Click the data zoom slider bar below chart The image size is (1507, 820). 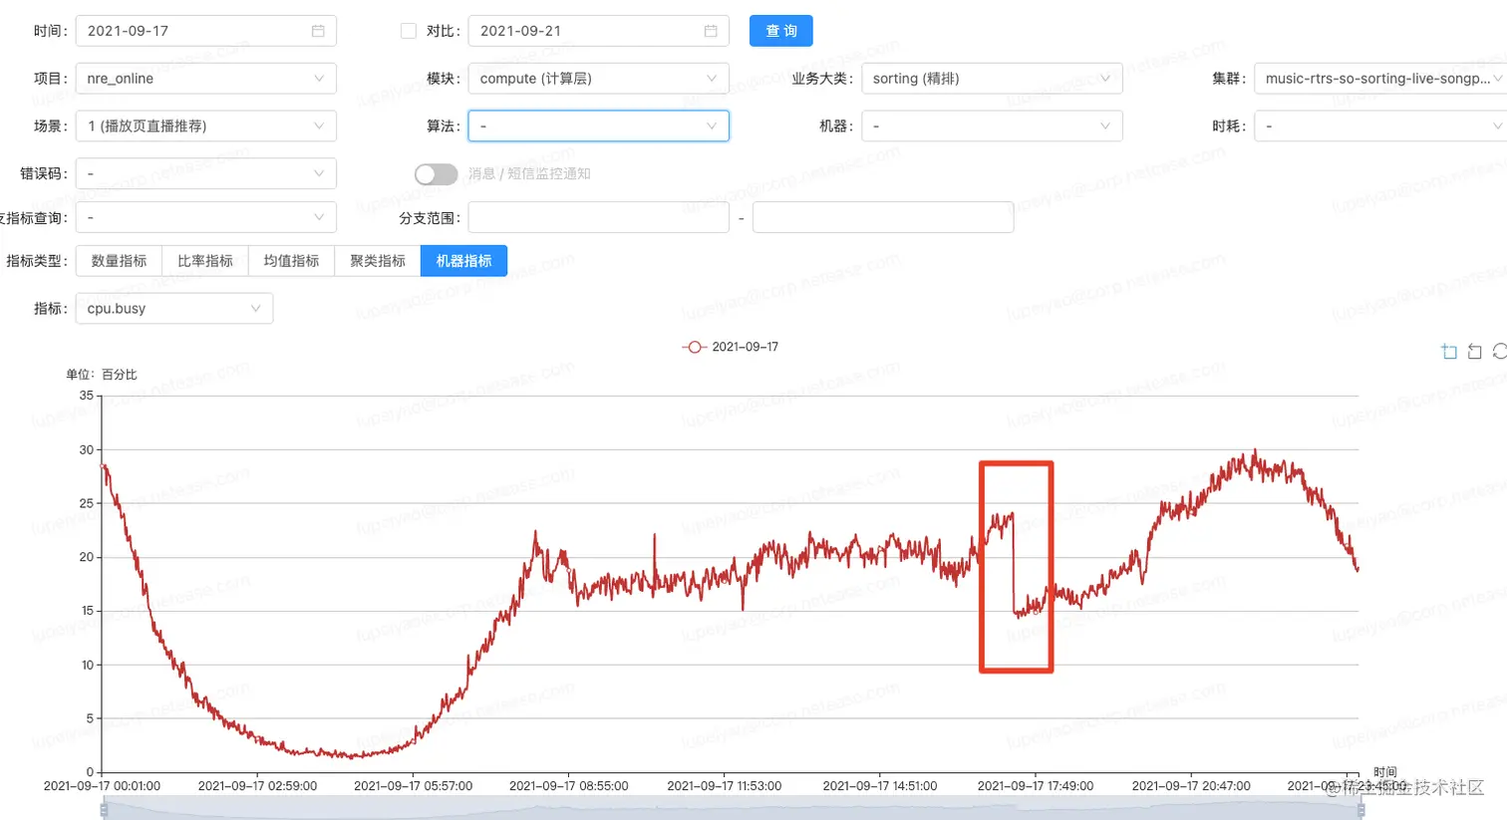732,809
